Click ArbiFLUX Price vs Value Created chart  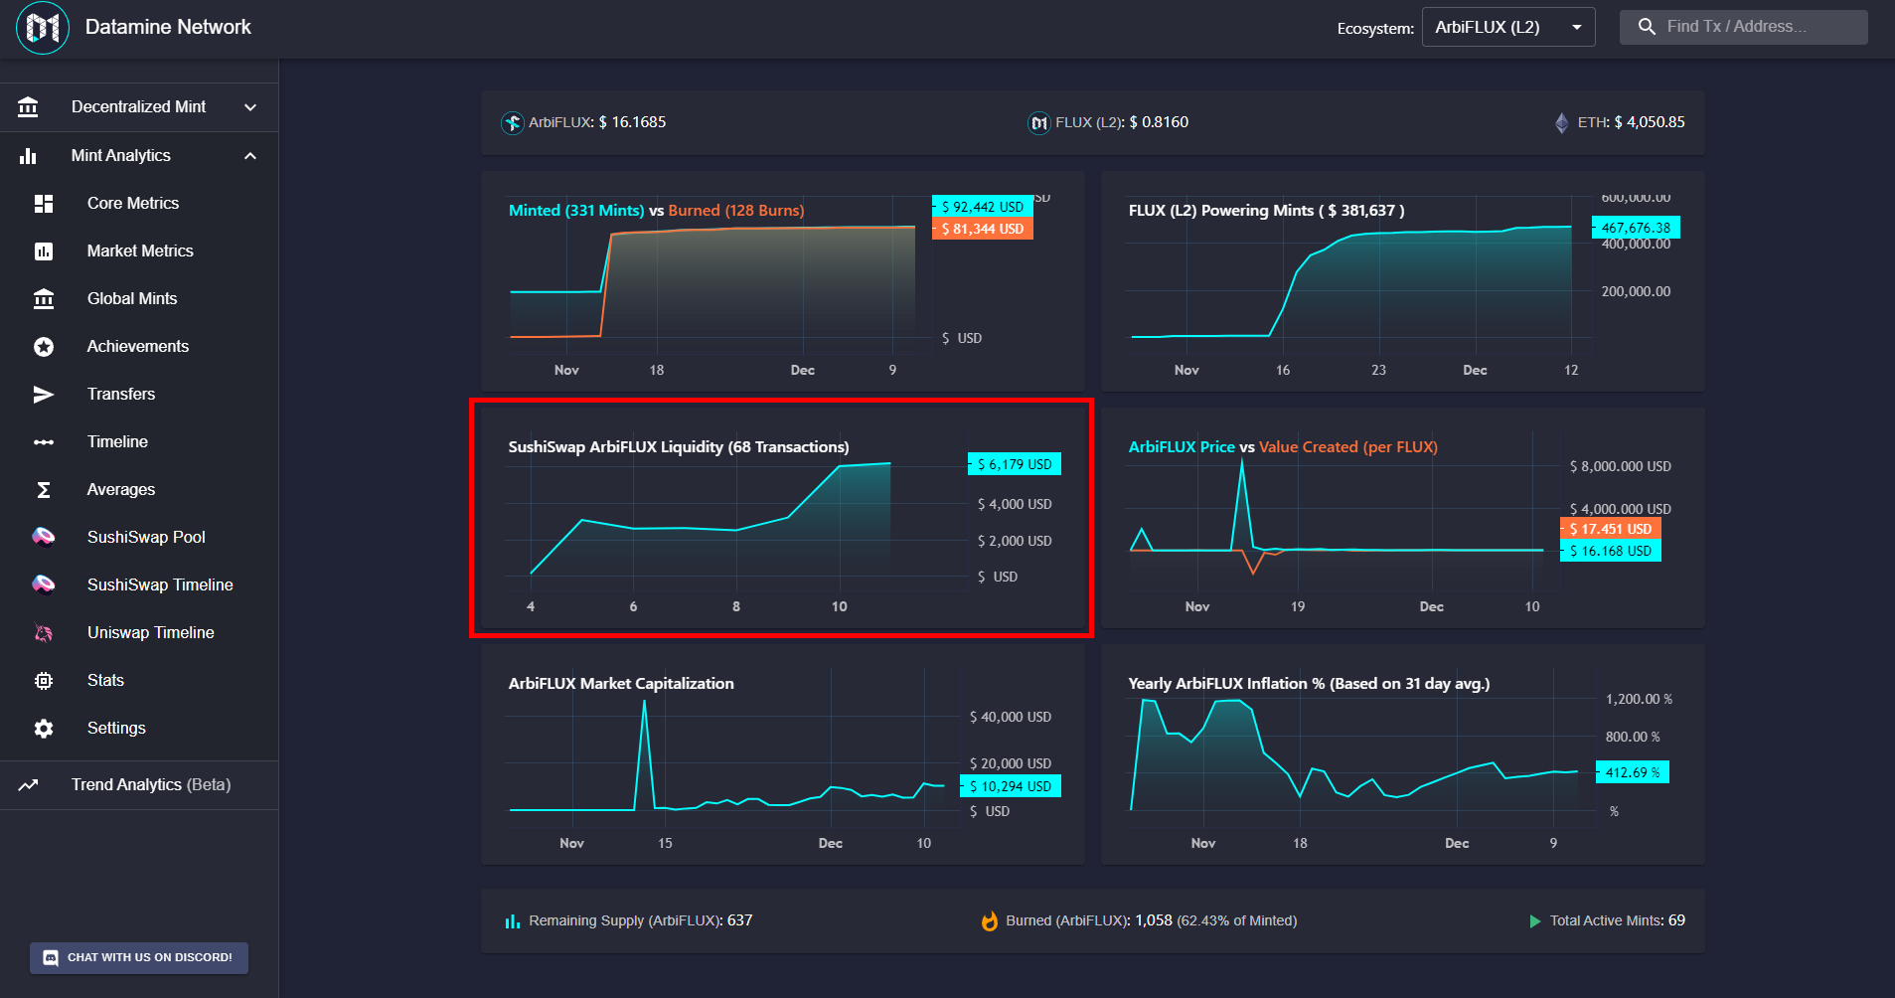(1402, 518)
